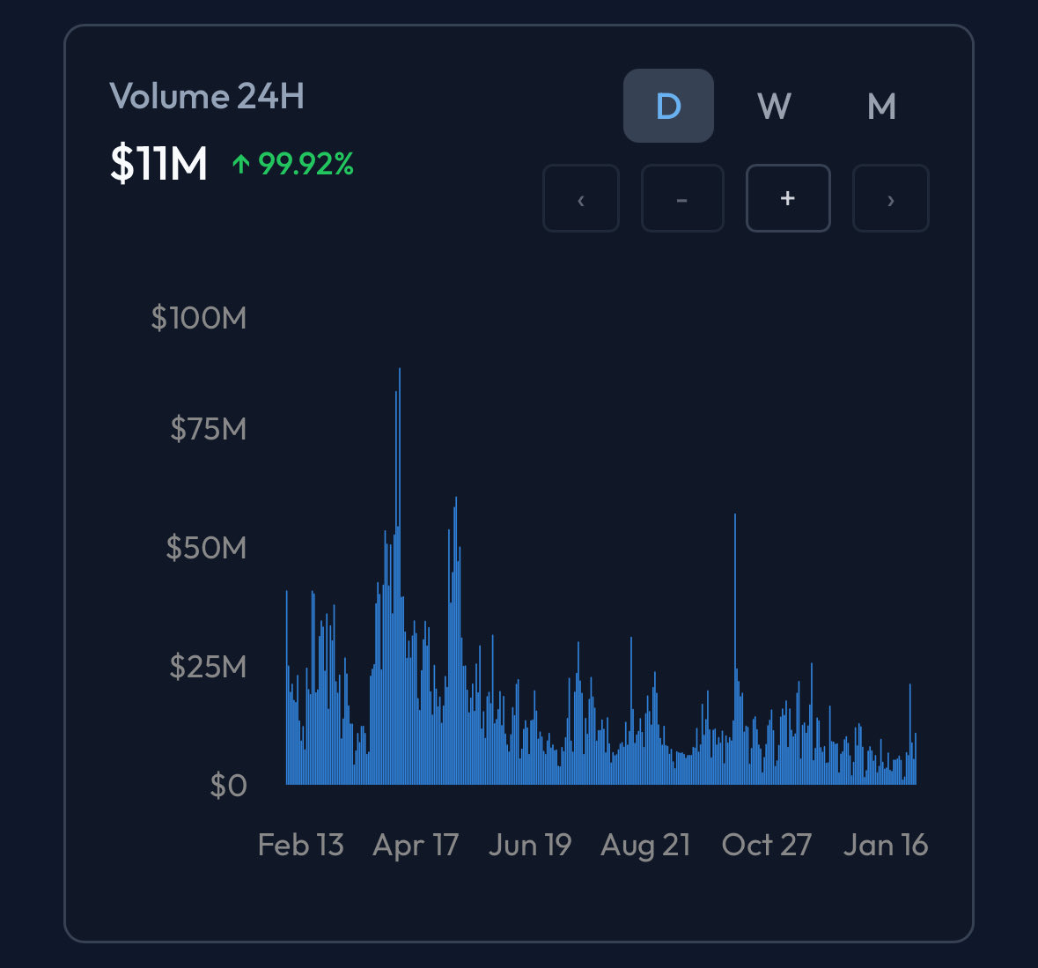The height and width of the screenshot is (968, 1038).
Task: Pan chart left with ‹ button
Action: [x=580, y=199]
